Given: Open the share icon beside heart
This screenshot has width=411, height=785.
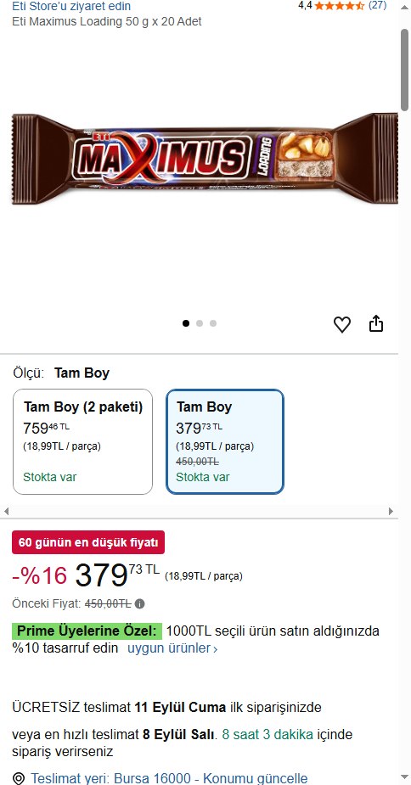Looking at the screenshot, I should (x=376, y=324).
